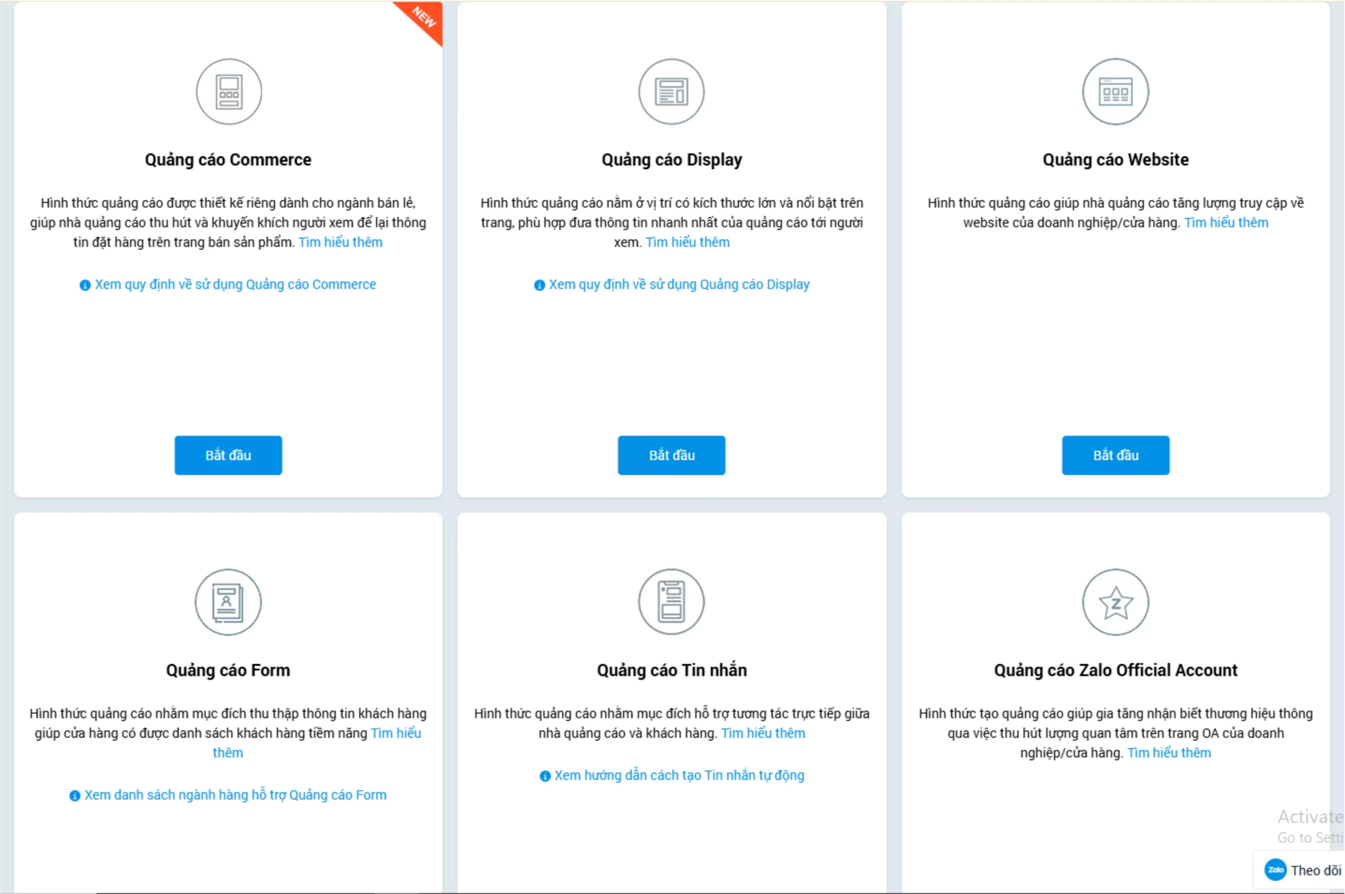Click the Quảng cáo Form icon

228,602
